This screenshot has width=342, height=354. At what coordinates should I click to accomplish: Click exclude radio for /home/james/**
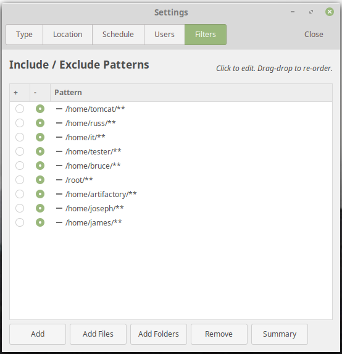pos(40,222)
